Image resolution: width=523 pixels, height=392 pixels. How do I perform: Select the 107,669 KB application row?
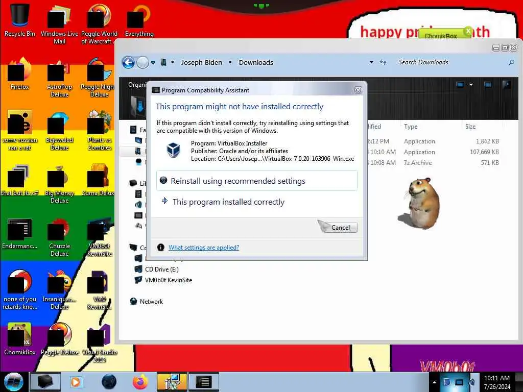(433, 152)
